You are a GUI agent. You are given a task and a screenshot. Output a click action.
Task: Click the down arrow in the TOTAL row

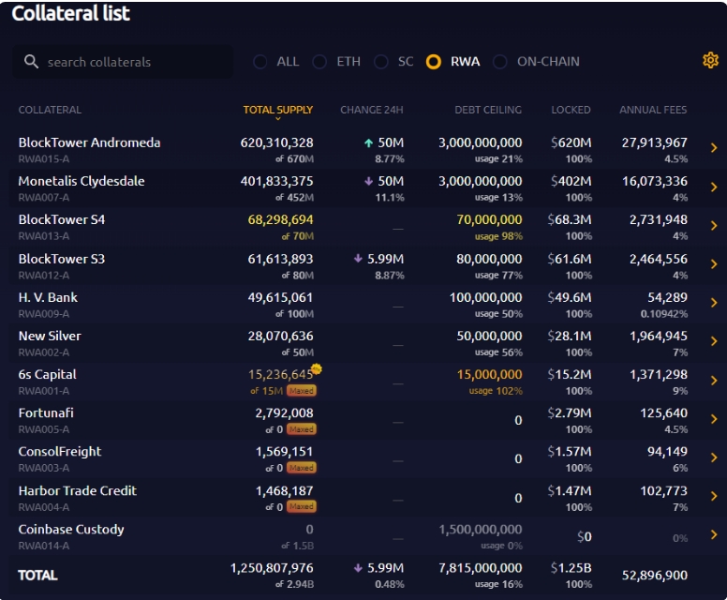(x=358, y=567)
